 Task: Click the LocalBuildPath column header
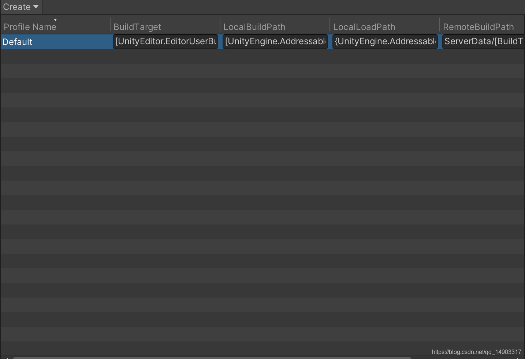point(254,26)
